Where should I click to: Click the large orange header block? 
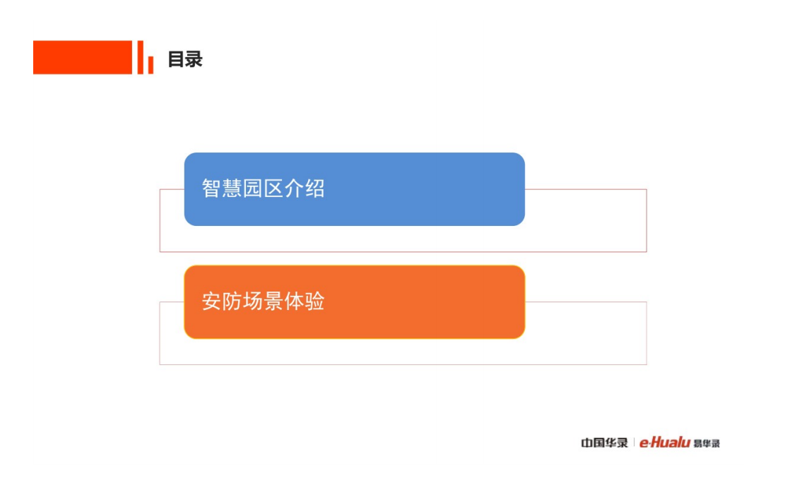pos(83,57)
